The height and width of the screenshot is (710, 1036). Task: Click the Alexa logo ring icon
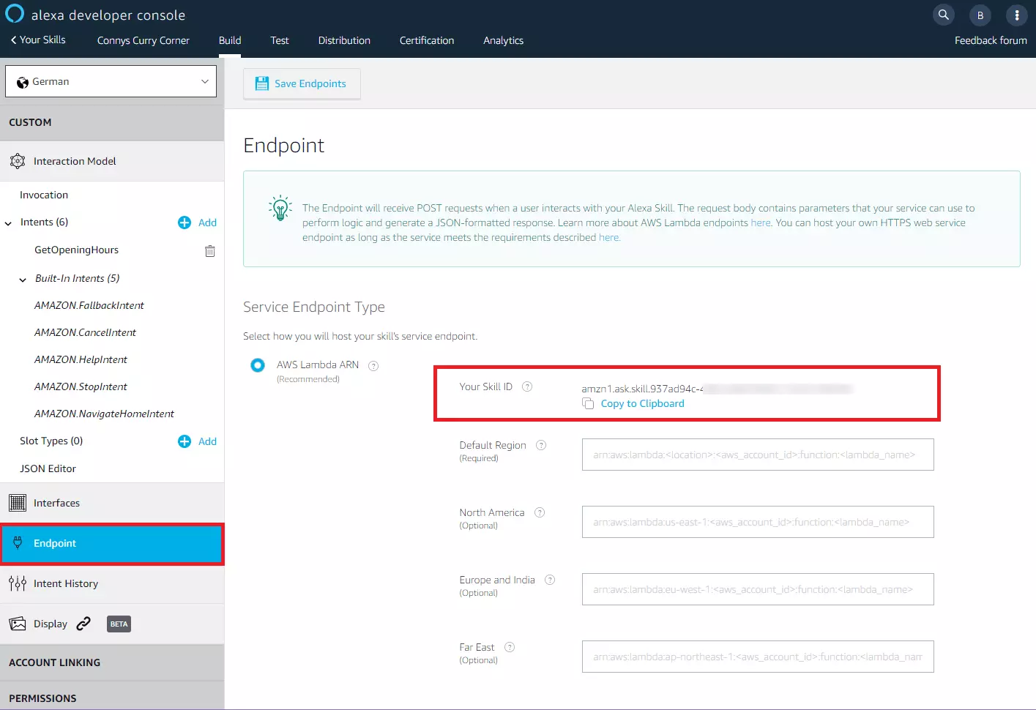click(x=15, y=14)
